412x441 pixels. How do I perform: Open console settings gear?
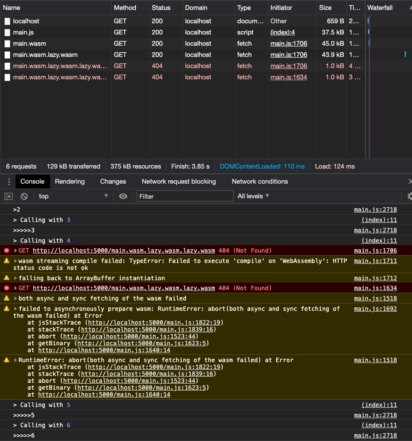point(410,196)
